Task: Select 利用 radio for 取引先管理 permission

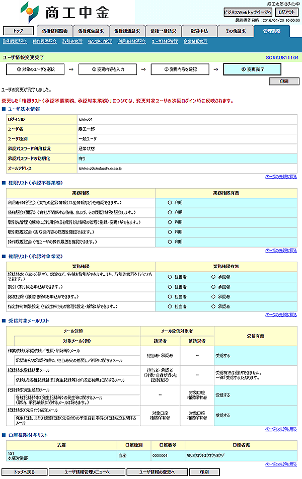Action: tap(170, 222)
